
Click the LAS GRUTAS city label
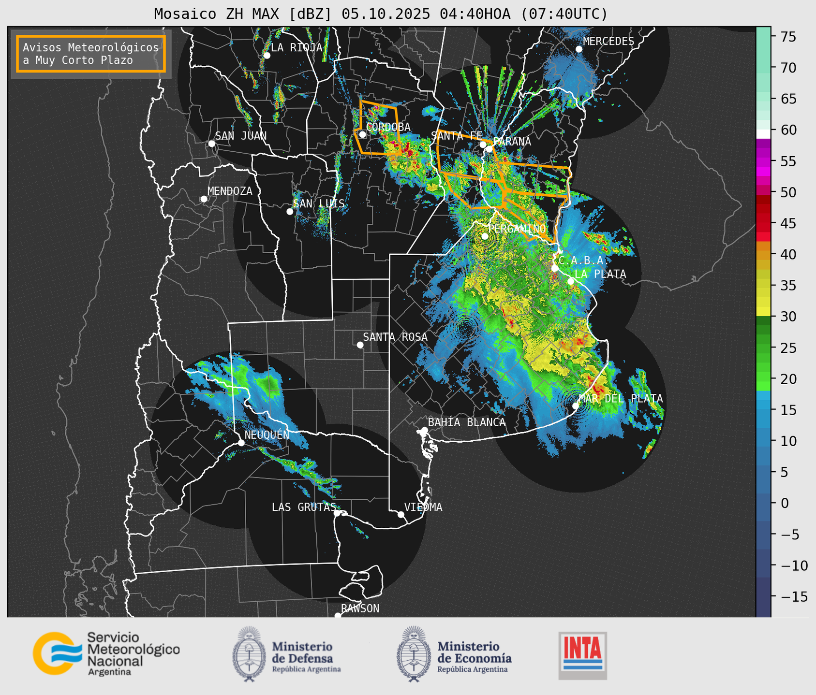tap(304, 507)
